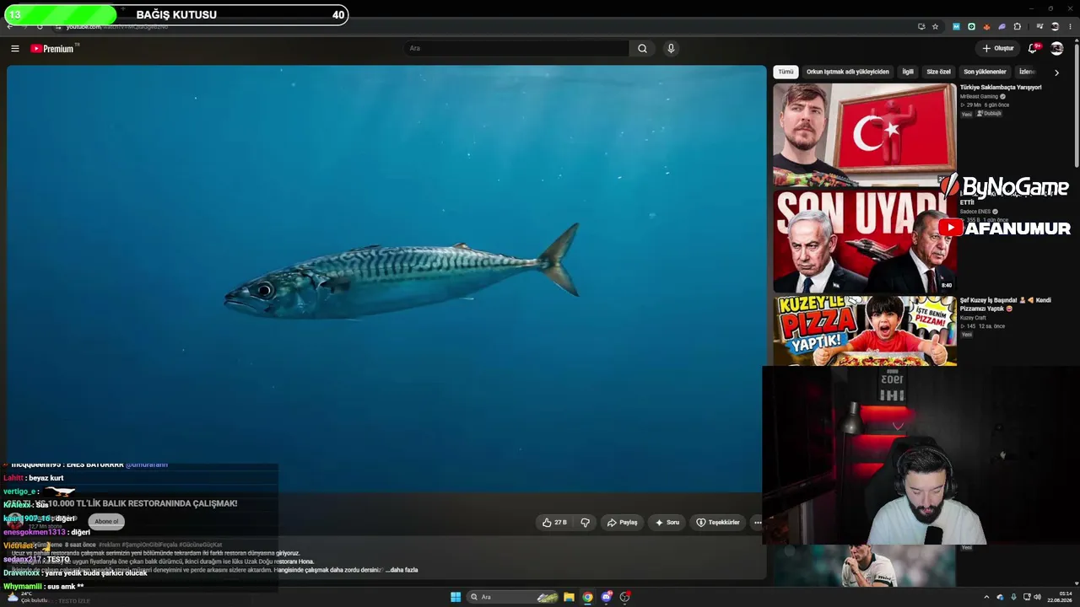The image size is (1080, 607).
Task: Open the Chrome extensions puzzle menu
Action: click(1018, 27)
